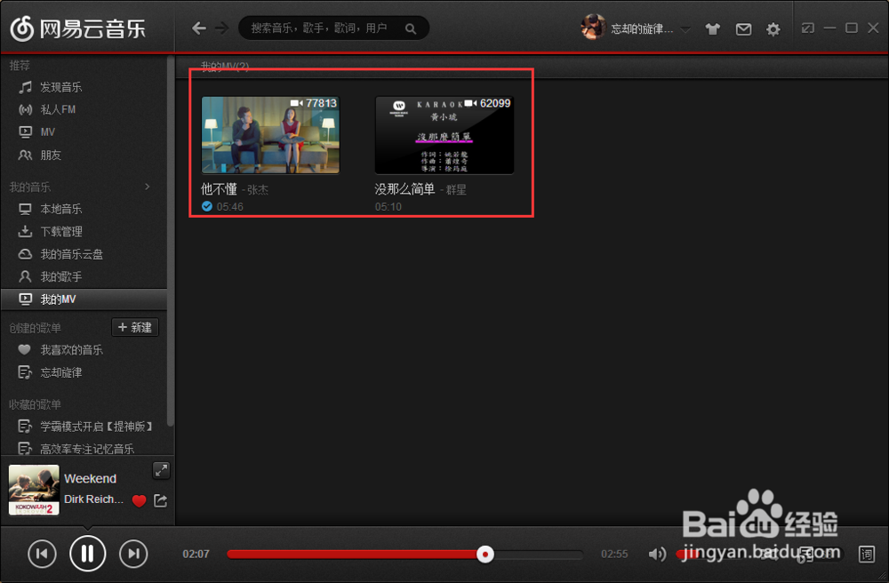Click the 没那么简单 title link
This screenshot has height=583, width=889.
tap(404, 189)
